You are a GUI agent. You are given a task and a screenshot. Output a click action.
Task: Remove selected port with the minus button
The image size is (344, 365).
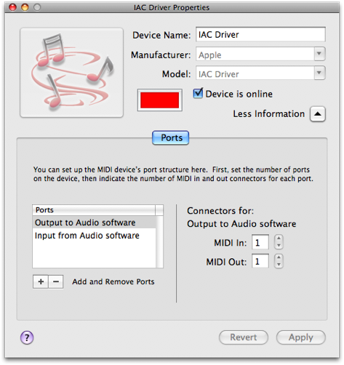coord(56,281)
